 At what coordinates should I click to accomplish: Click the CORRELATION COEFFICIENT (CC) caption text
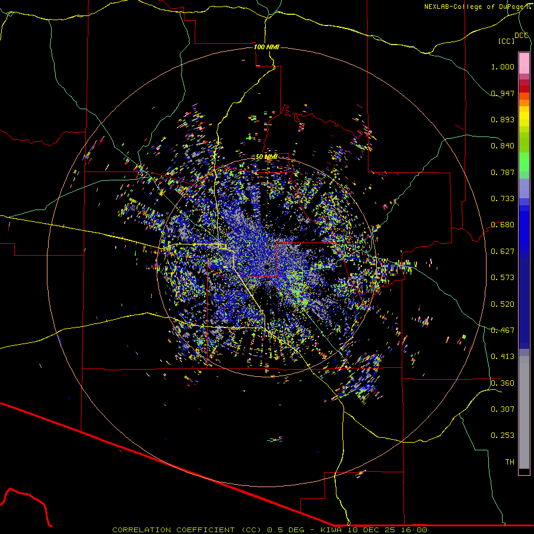pos(187,530)
